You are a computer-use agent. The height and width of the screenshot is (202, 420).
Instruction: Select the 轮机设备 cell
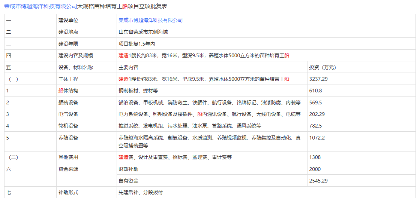pyautogui.click(x=87, y=126)
